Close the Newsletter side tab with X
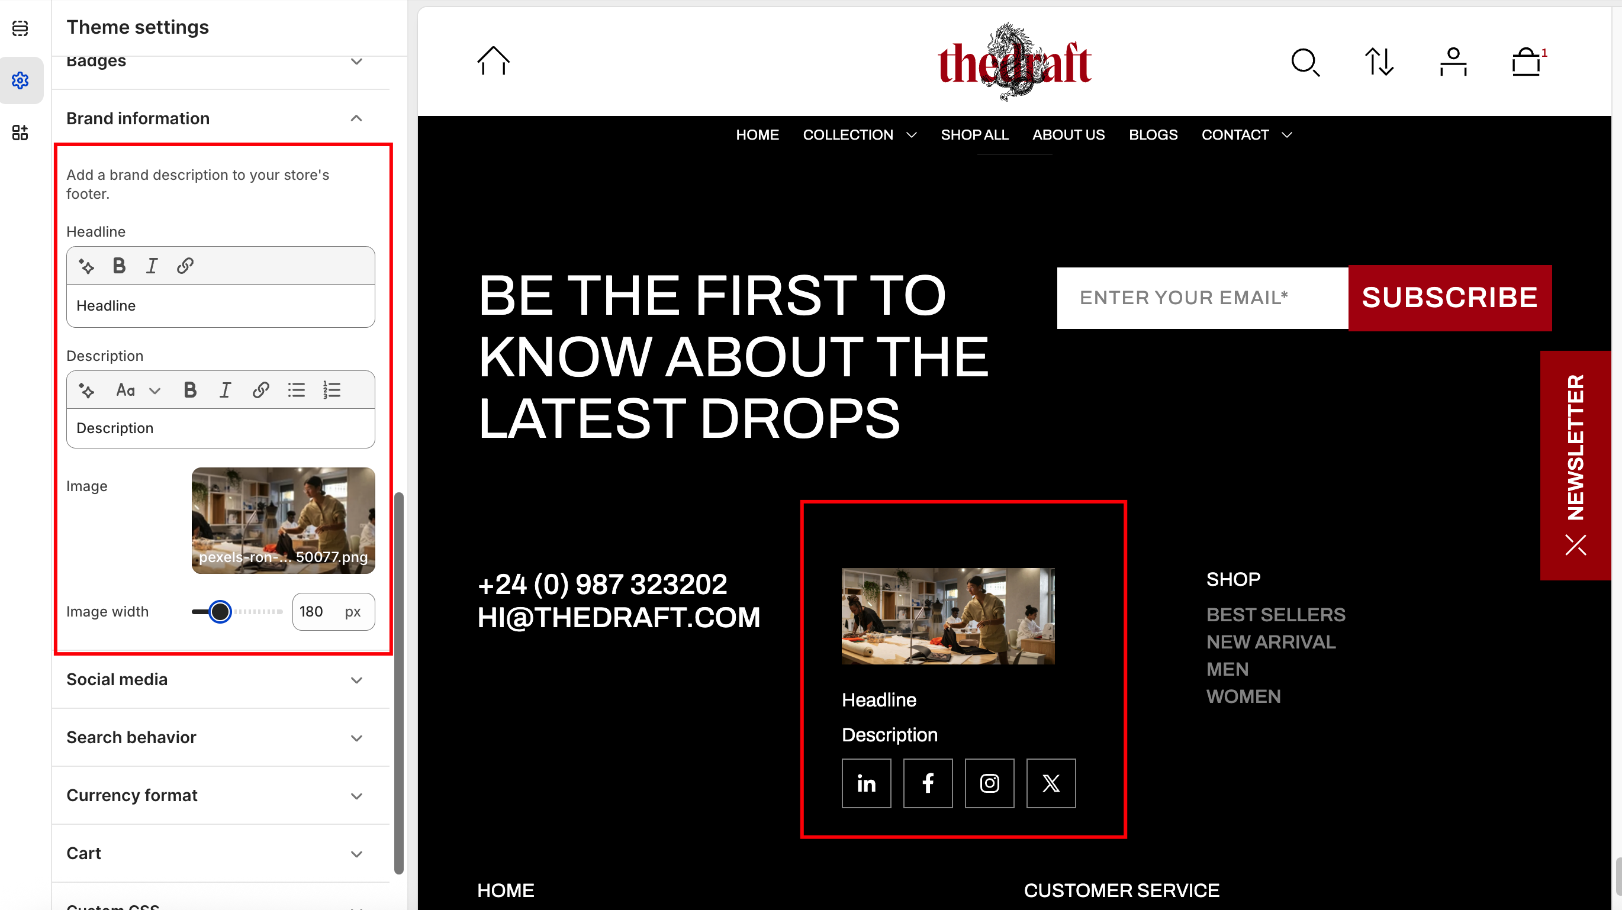The height and width of the screenshot is (910, 1622). 1576,545
